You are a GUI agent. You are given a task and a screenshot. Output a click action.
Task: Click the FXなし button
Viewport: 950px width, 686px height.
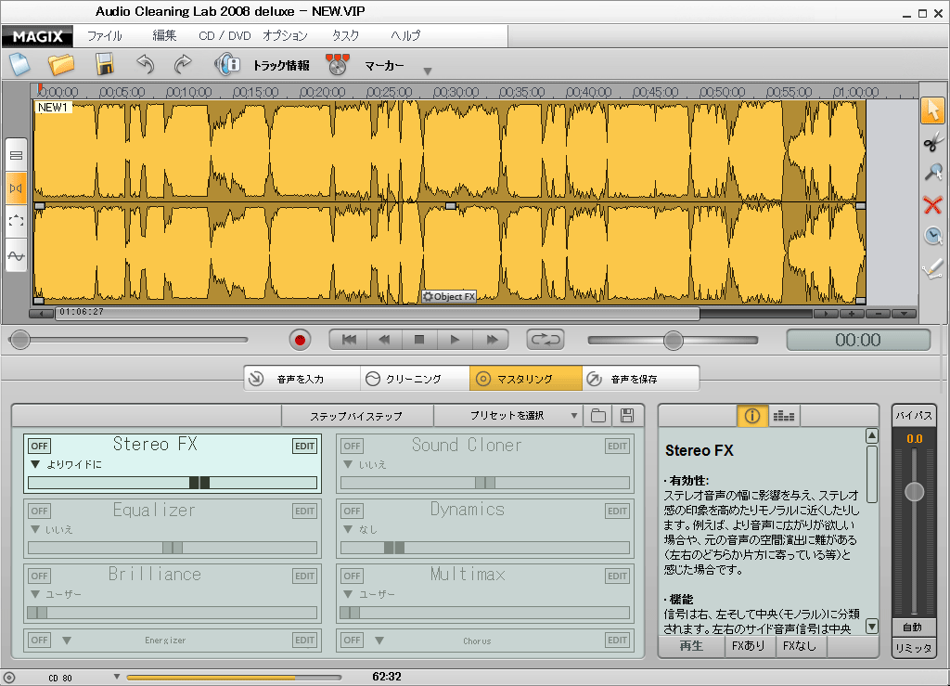[x=801, y=646]
